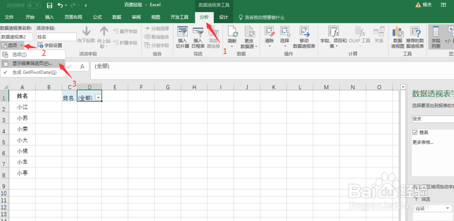Open the 选择 select dropdown
The height and width of the screenshot is (221, 454).
[x=285, y=37]
